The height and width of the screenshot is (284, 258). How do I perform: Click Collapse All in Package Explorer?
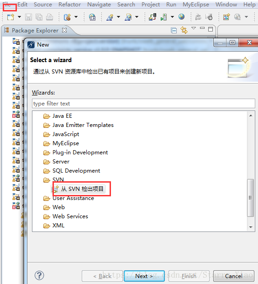tap(174, 31)
